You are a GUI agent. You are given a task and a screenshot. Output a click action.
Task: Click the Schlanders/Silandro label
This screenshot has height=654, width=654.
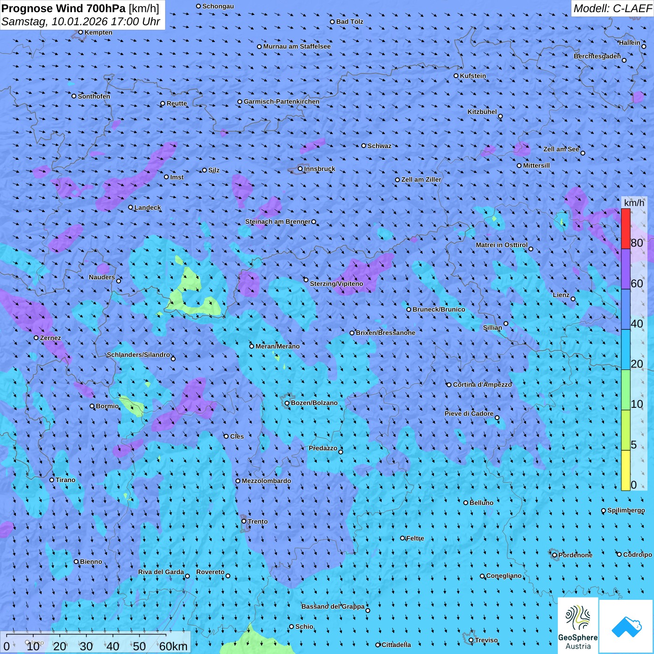[138, 355]
